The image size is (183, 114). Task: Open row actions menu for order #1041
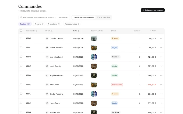point(161,103)
